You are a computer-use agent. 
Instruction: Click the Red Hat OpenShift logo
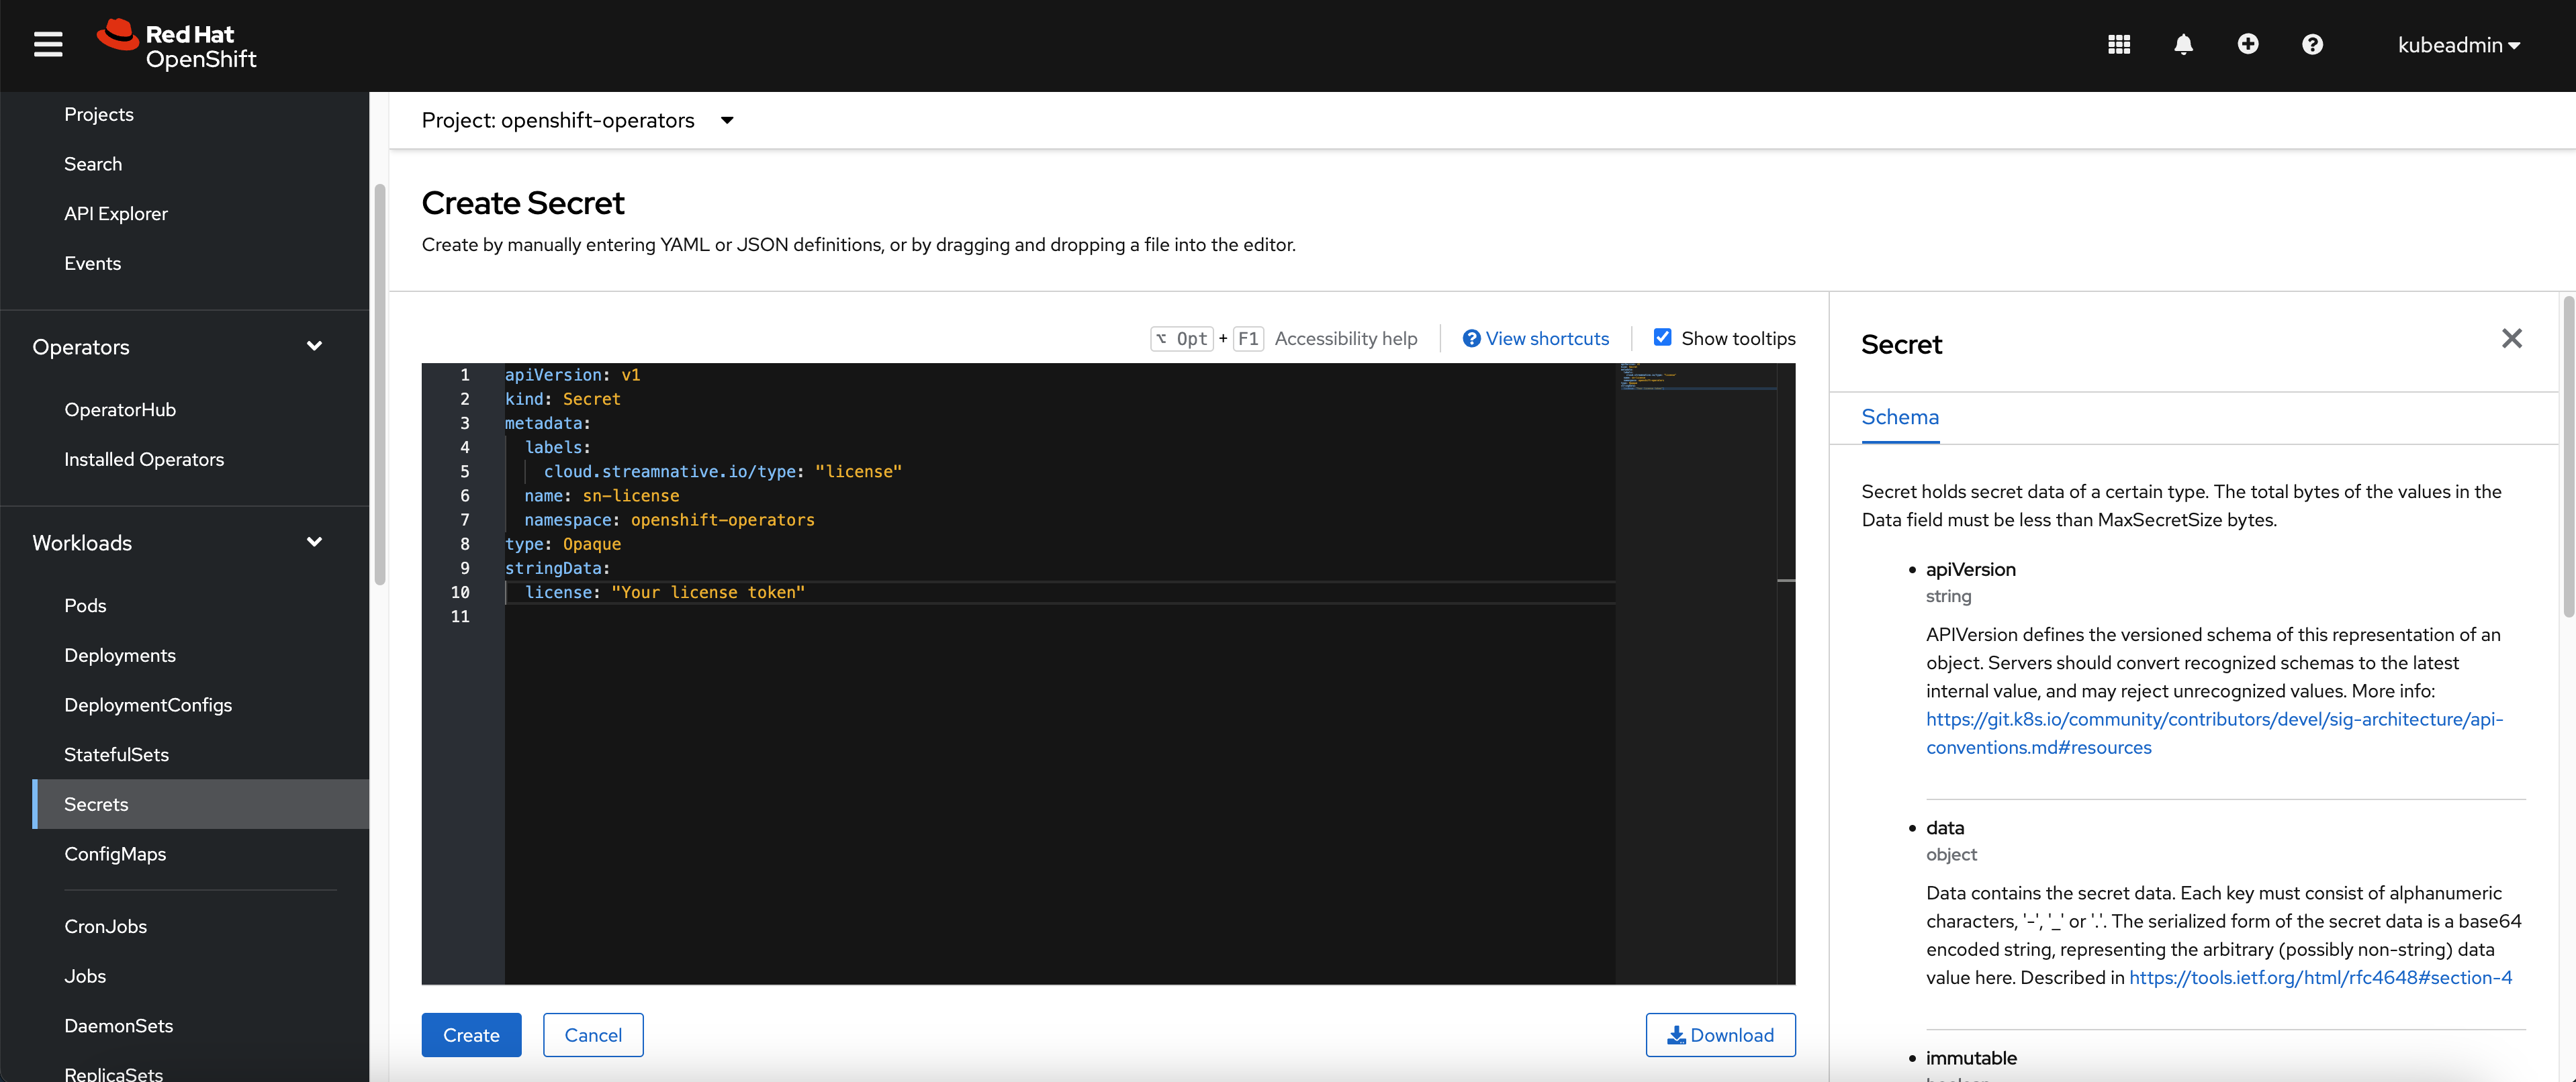point(177,46)
